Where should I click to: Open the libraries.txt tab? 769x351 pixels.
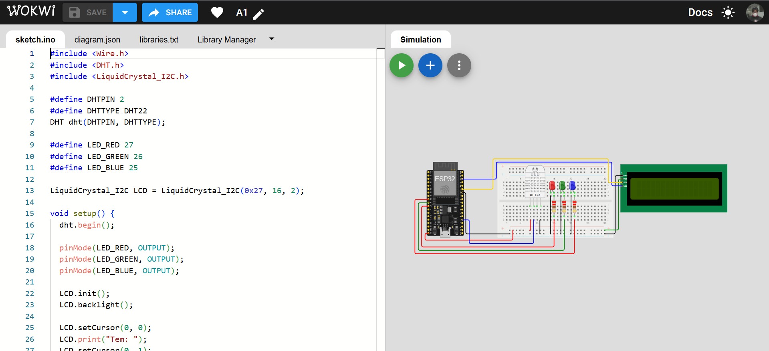(159, 40)
